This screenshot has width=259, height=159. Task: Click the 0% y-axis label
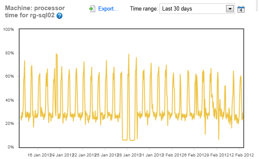(11, 147)
